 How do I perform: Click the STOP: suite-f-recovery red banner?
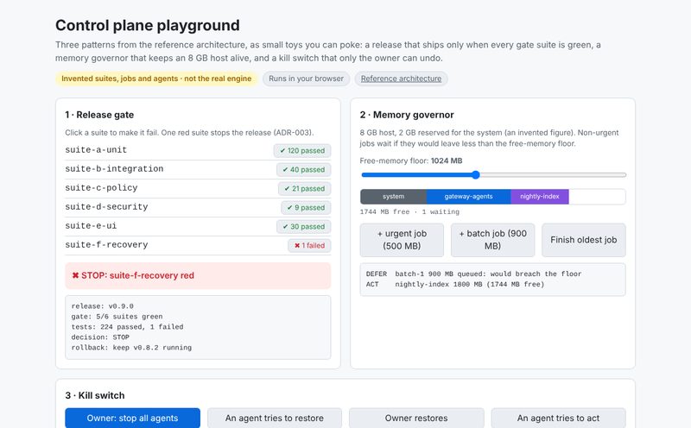pyautogui.click(x=198, y=275)
